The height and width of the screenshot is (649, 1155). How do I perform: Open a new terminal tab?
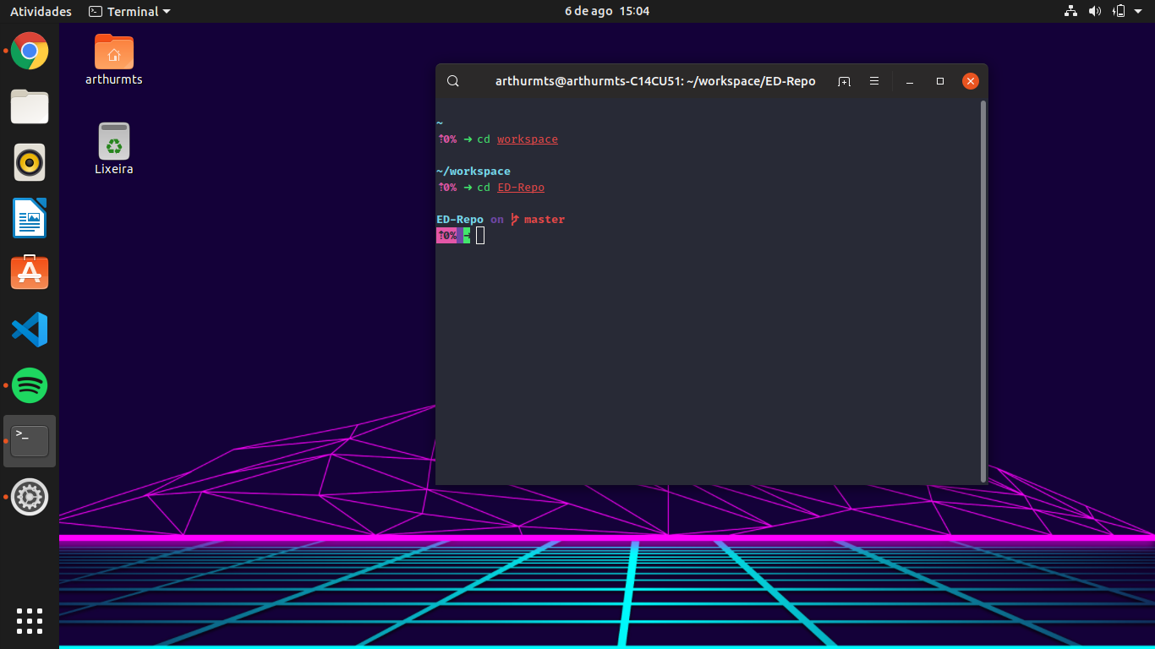844,80
